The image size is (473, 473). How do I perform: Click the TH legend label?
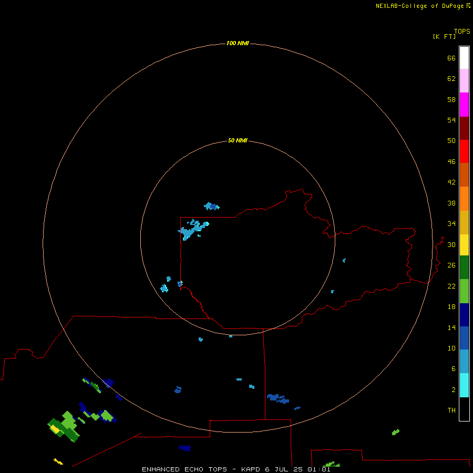click(451, 410)
